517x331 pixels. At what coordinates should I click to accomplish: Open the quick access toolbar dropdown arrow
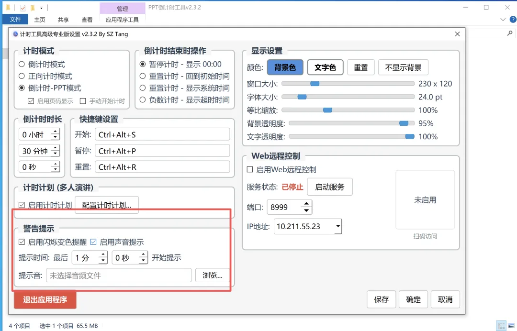(41, 7)
